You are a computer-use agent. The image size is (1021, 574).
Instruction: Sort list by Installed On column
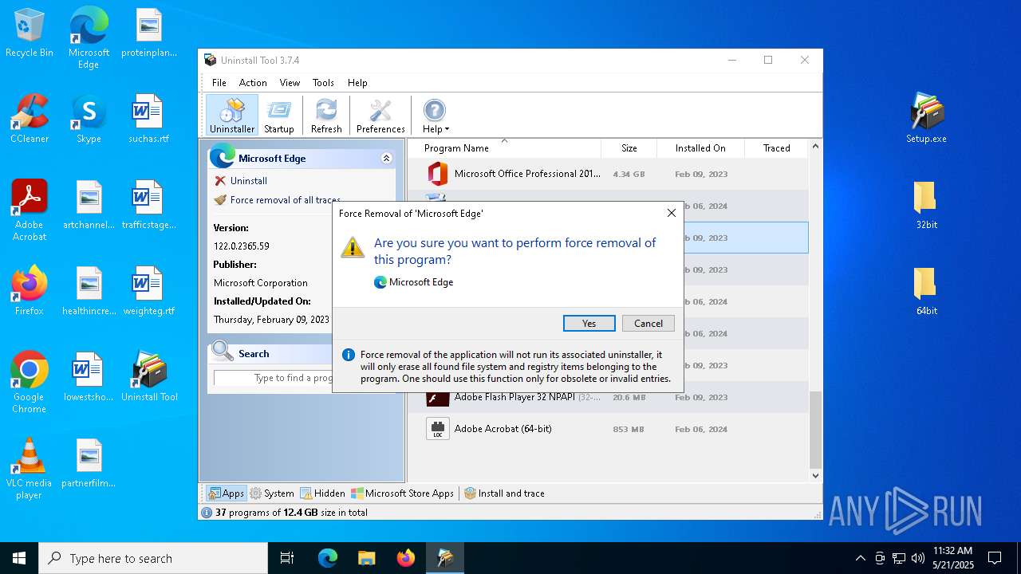point(700,148)
